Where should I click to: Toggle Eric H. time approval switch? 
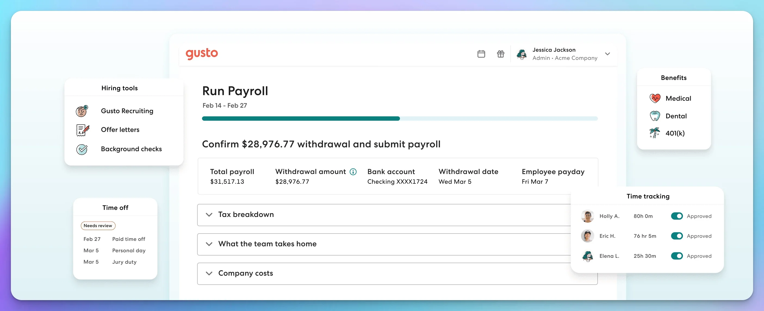[x=676, y=236]
